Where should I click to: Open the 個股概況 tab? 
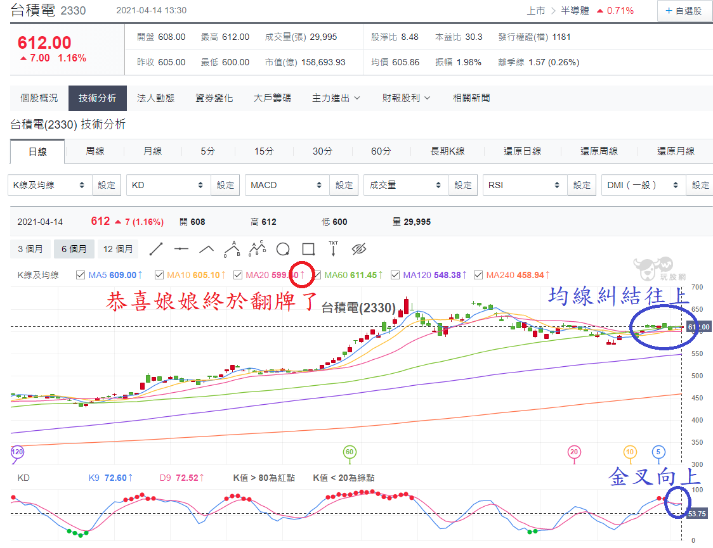[39, 98]
